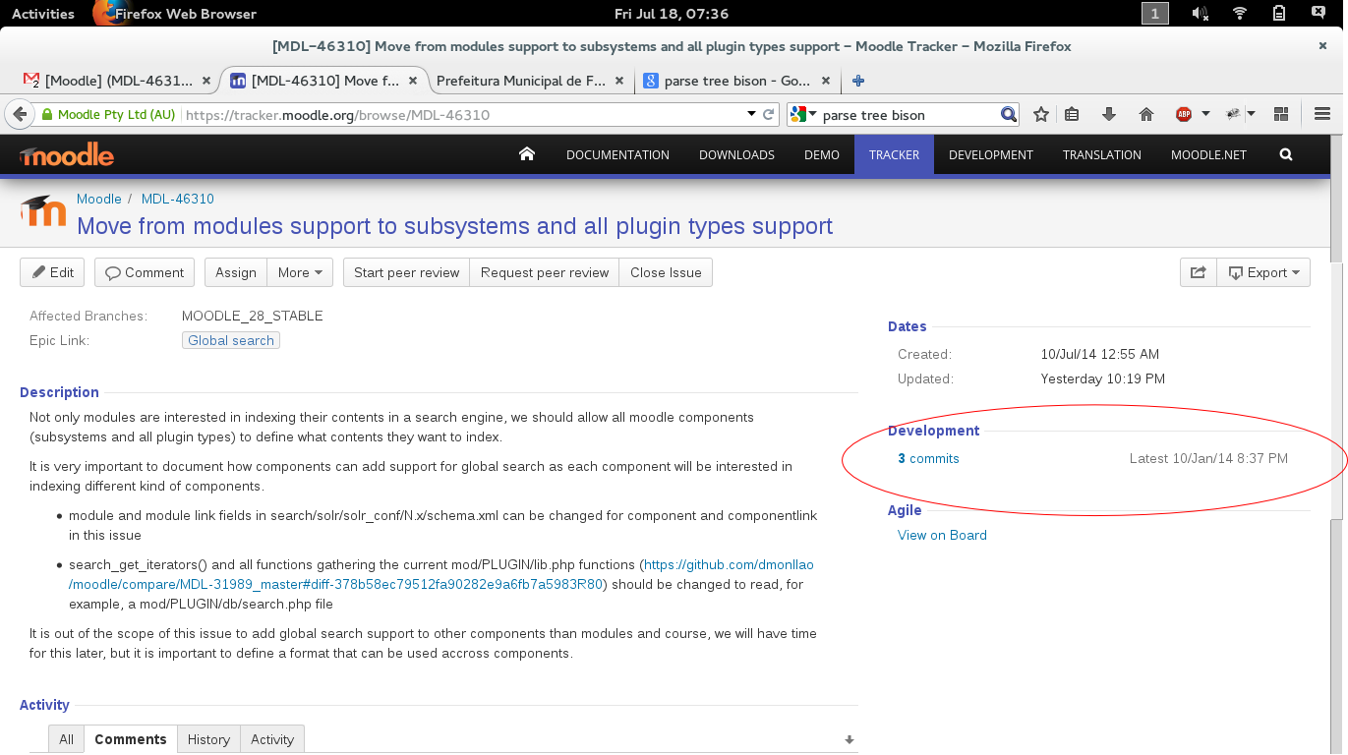Switch to the History tab
The image size is (1348, 755).
tap(208, 739)
